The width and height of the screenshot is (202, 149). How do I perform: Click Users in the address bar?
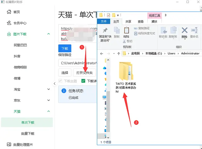click(x=171, y=53)
